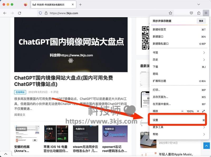
Task: Expand 帮助 submenu
Action: tap(179, 134)
